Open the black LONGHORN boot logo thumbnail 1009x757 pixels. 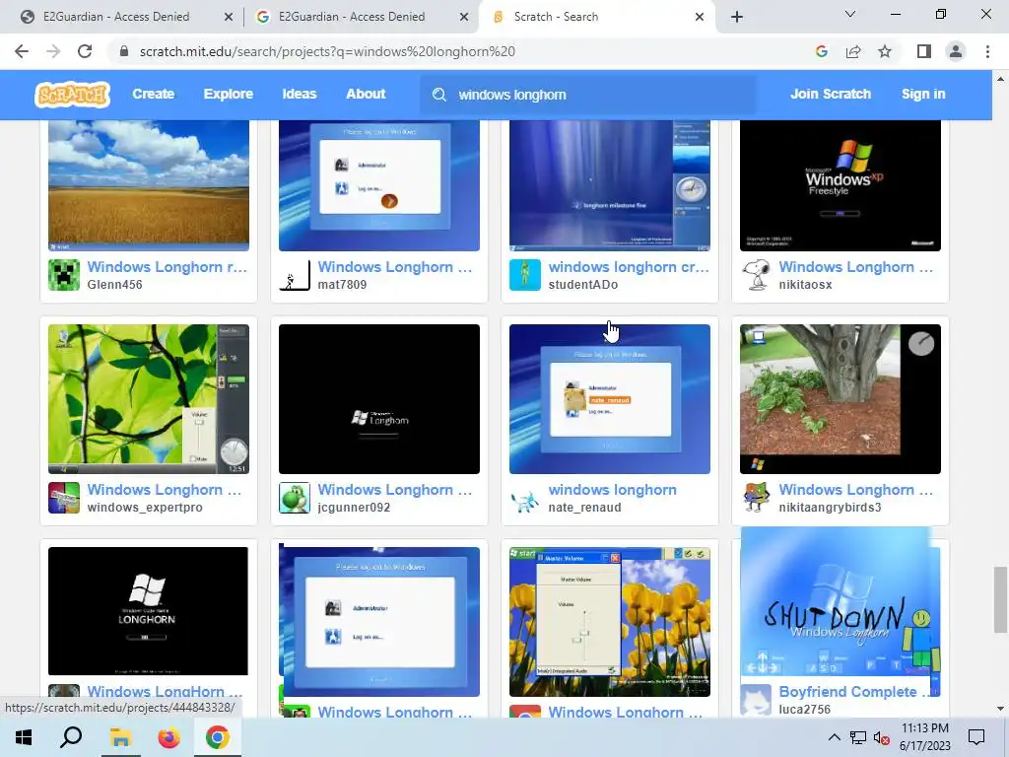(x=148, y=611)
